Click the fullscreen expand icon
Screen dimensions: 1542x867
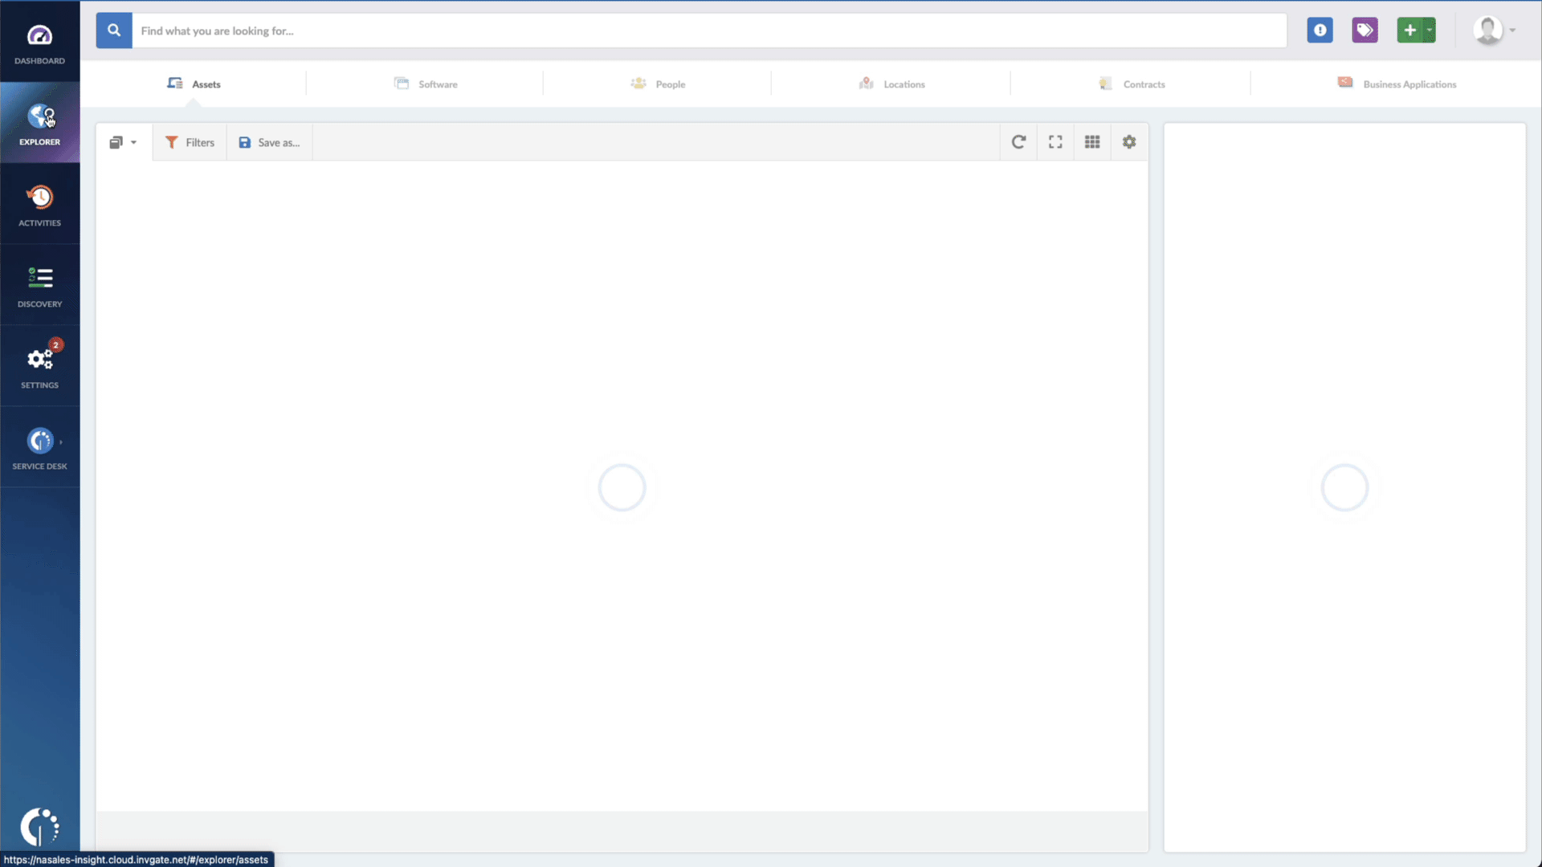click(1056, 142)
